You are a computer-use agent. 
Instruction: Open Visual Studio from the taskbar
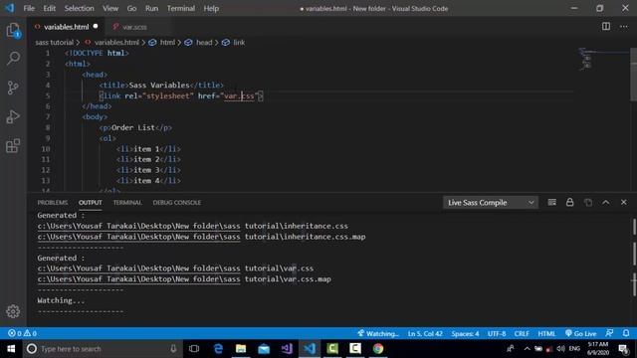(x=287, y=349)
